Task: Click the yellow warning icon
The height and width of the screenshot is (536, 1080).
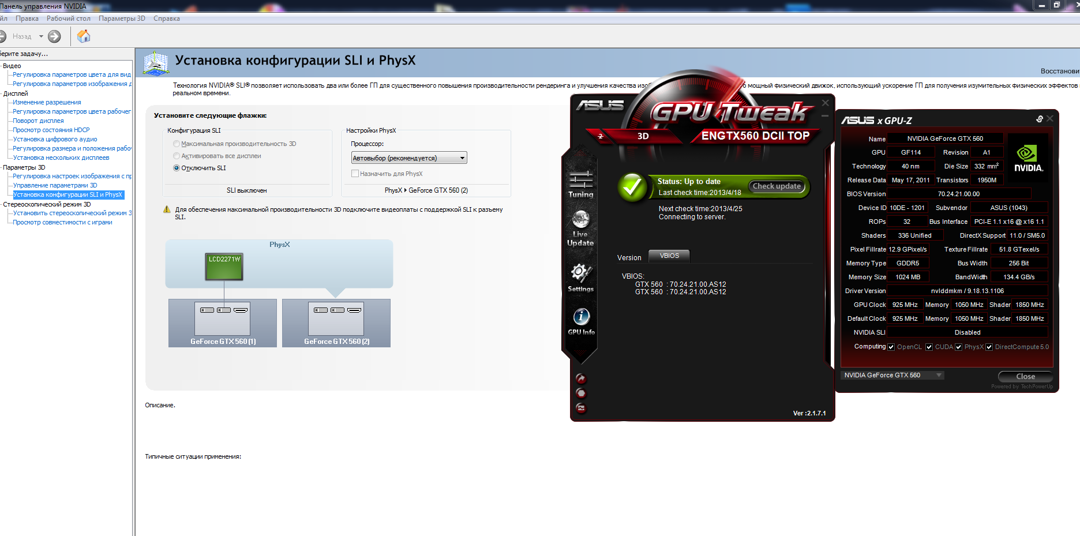Action: point(167,209)
